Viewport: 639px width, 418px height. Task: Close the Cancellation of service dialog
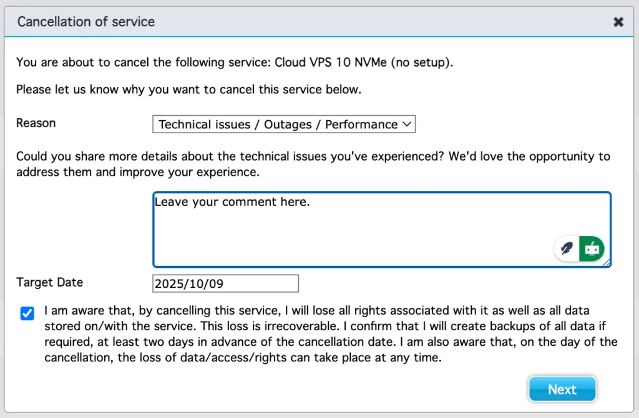tap(618, 22)
